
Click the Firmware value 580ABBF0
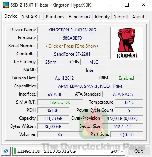click(72, 38)
